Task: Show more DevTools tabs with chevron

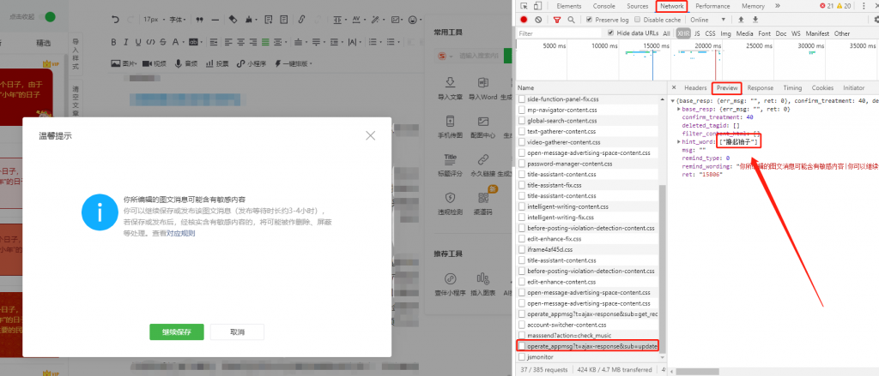Action: (x=778, y=6)
